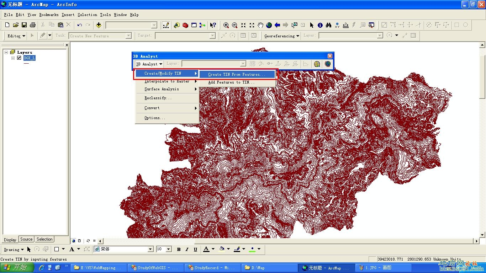Toggle the DGX_L layer checkbox
486x273 pixels.
(x=19, y=58)
